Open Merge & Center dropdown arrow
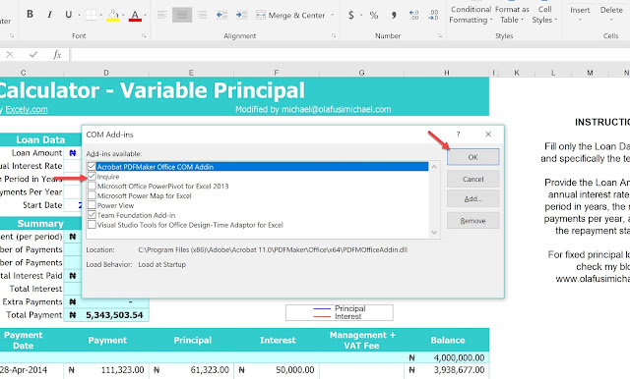This screenshot has height=379, width=630. (x=333, y=16)
